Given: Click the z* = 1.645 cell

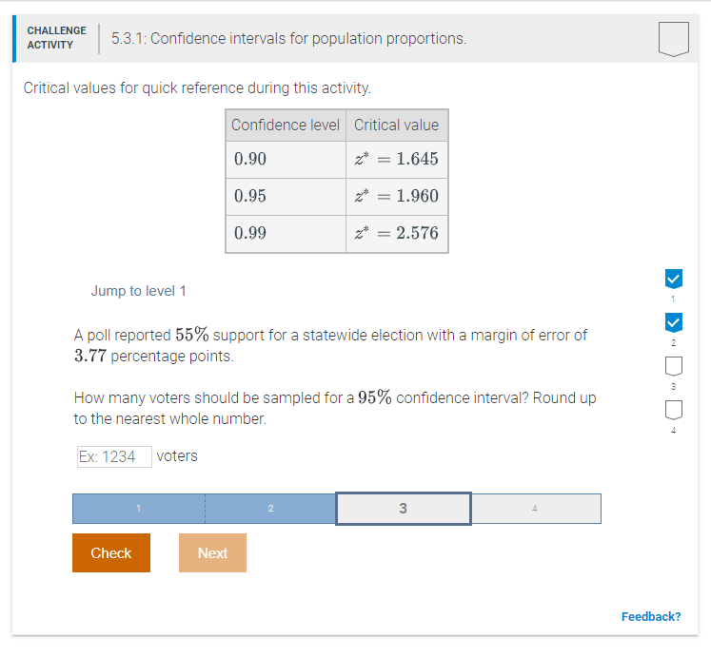Looking at the screenshot, I should pos(397,159).
